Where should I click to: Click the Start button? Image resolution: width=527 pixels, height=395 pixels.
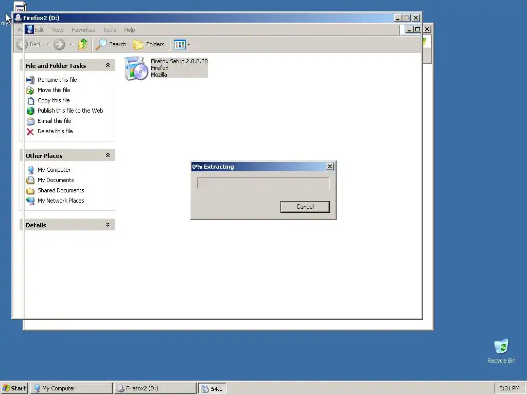pos(14,388)
